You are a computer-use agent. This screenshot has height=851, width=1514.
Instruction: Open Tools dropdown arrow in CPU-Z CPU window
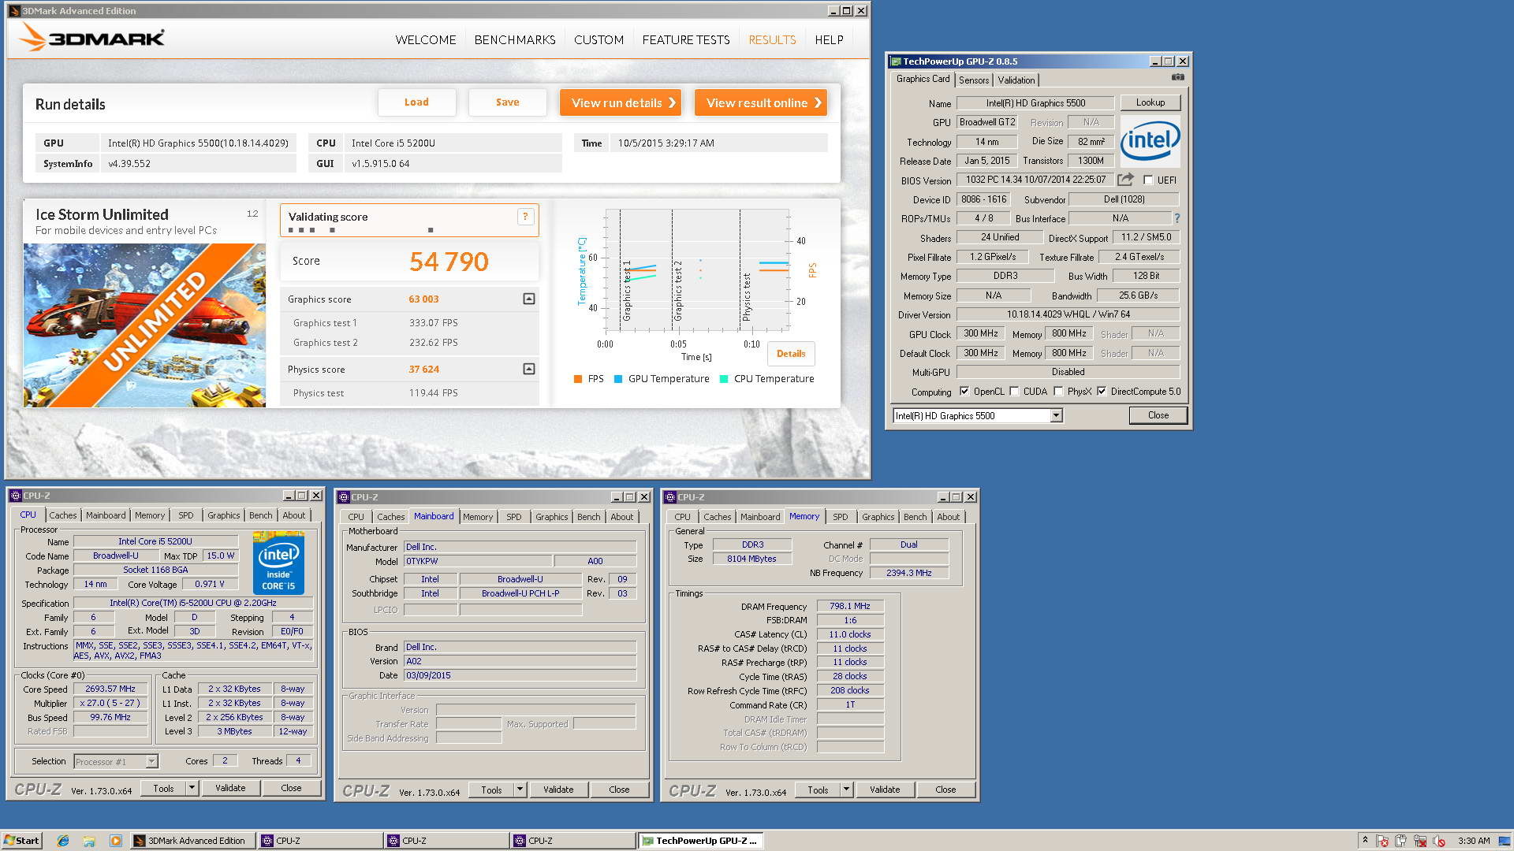pos(192,788)
